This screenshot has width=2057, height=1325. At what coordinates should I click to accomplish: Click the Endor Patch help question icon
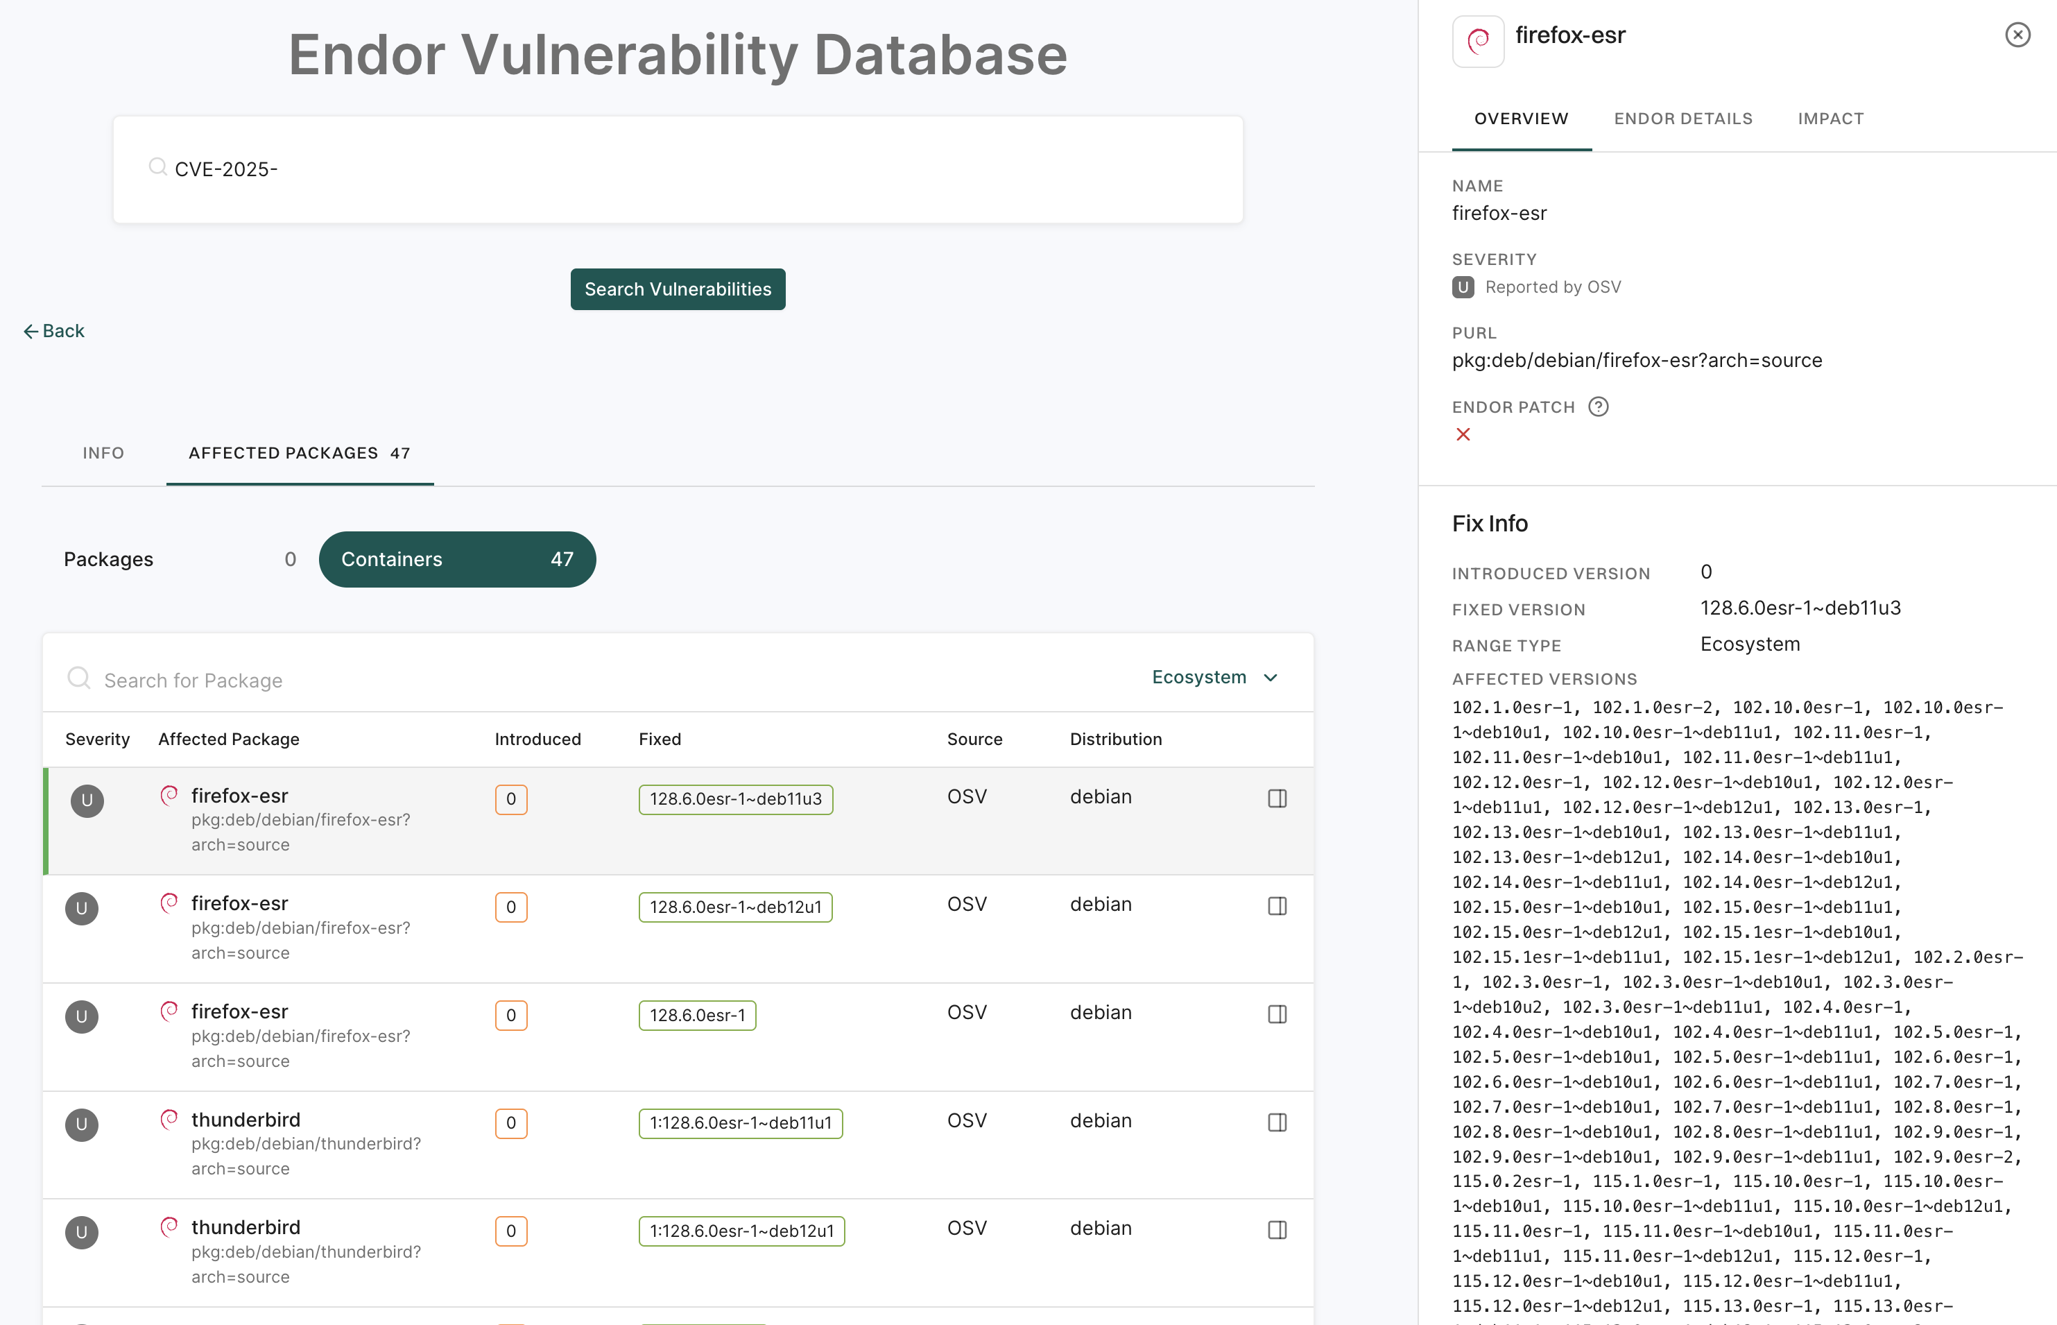tap(1598, 407)
